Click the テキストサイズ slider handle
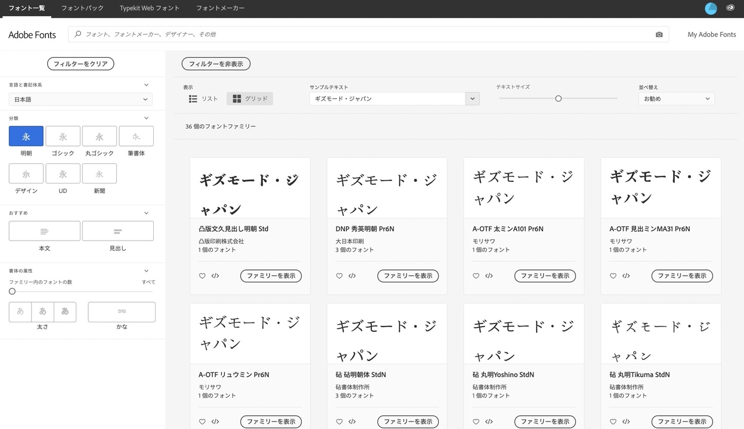 pos(558,98)
